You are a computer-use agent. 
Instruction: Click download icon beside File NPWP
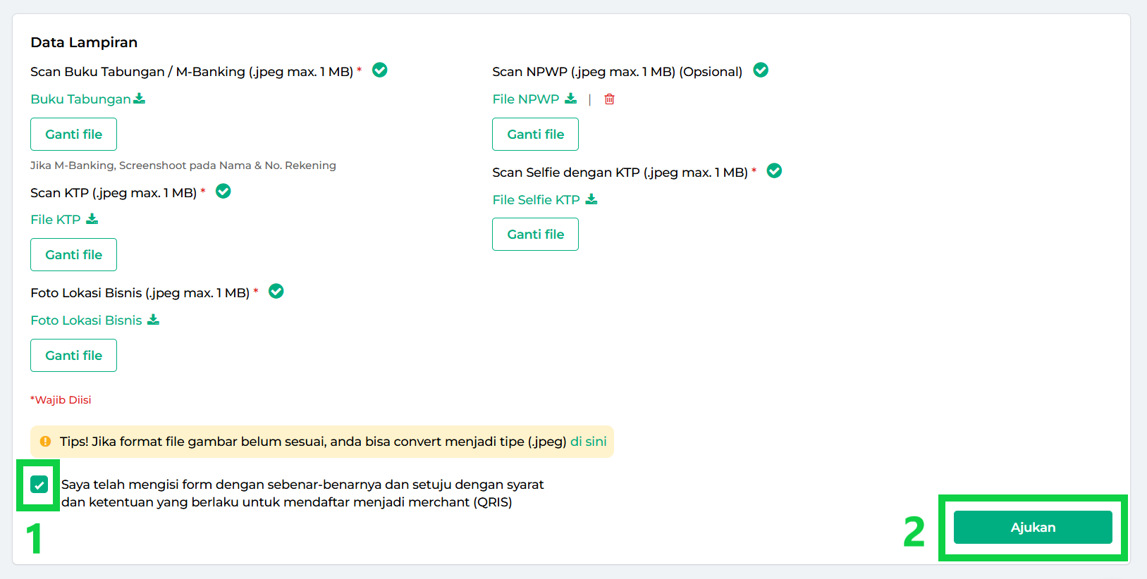[570, 99]
